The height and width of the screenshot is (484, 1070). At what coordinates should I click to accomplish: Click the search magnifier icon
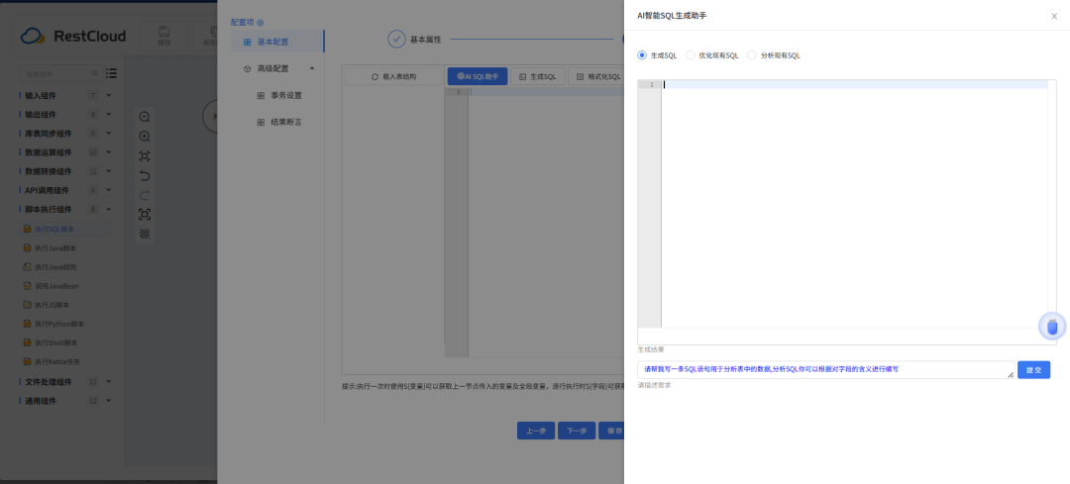pos(95,73)
